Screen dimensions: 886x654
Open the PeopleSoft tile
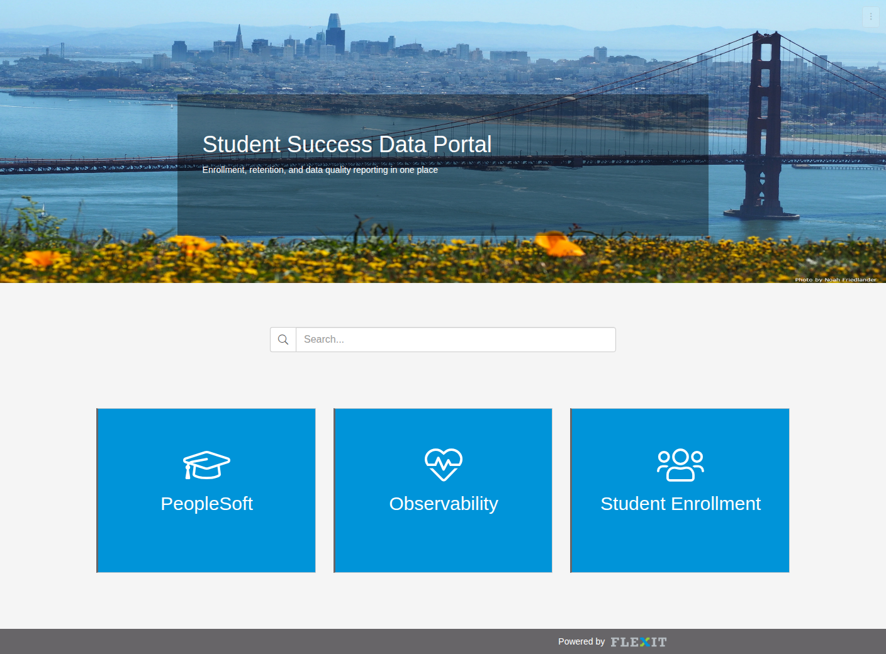point(206,490)
